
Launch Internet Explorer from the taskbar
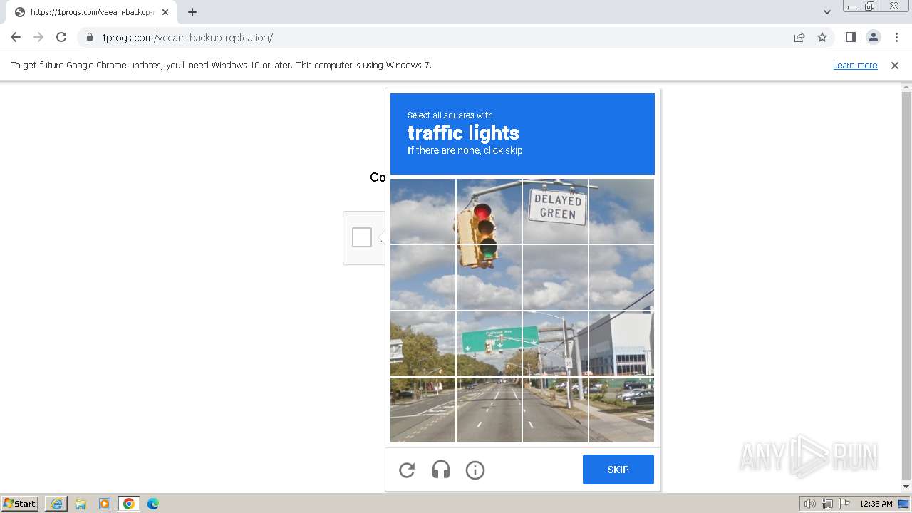click(56, 504)
